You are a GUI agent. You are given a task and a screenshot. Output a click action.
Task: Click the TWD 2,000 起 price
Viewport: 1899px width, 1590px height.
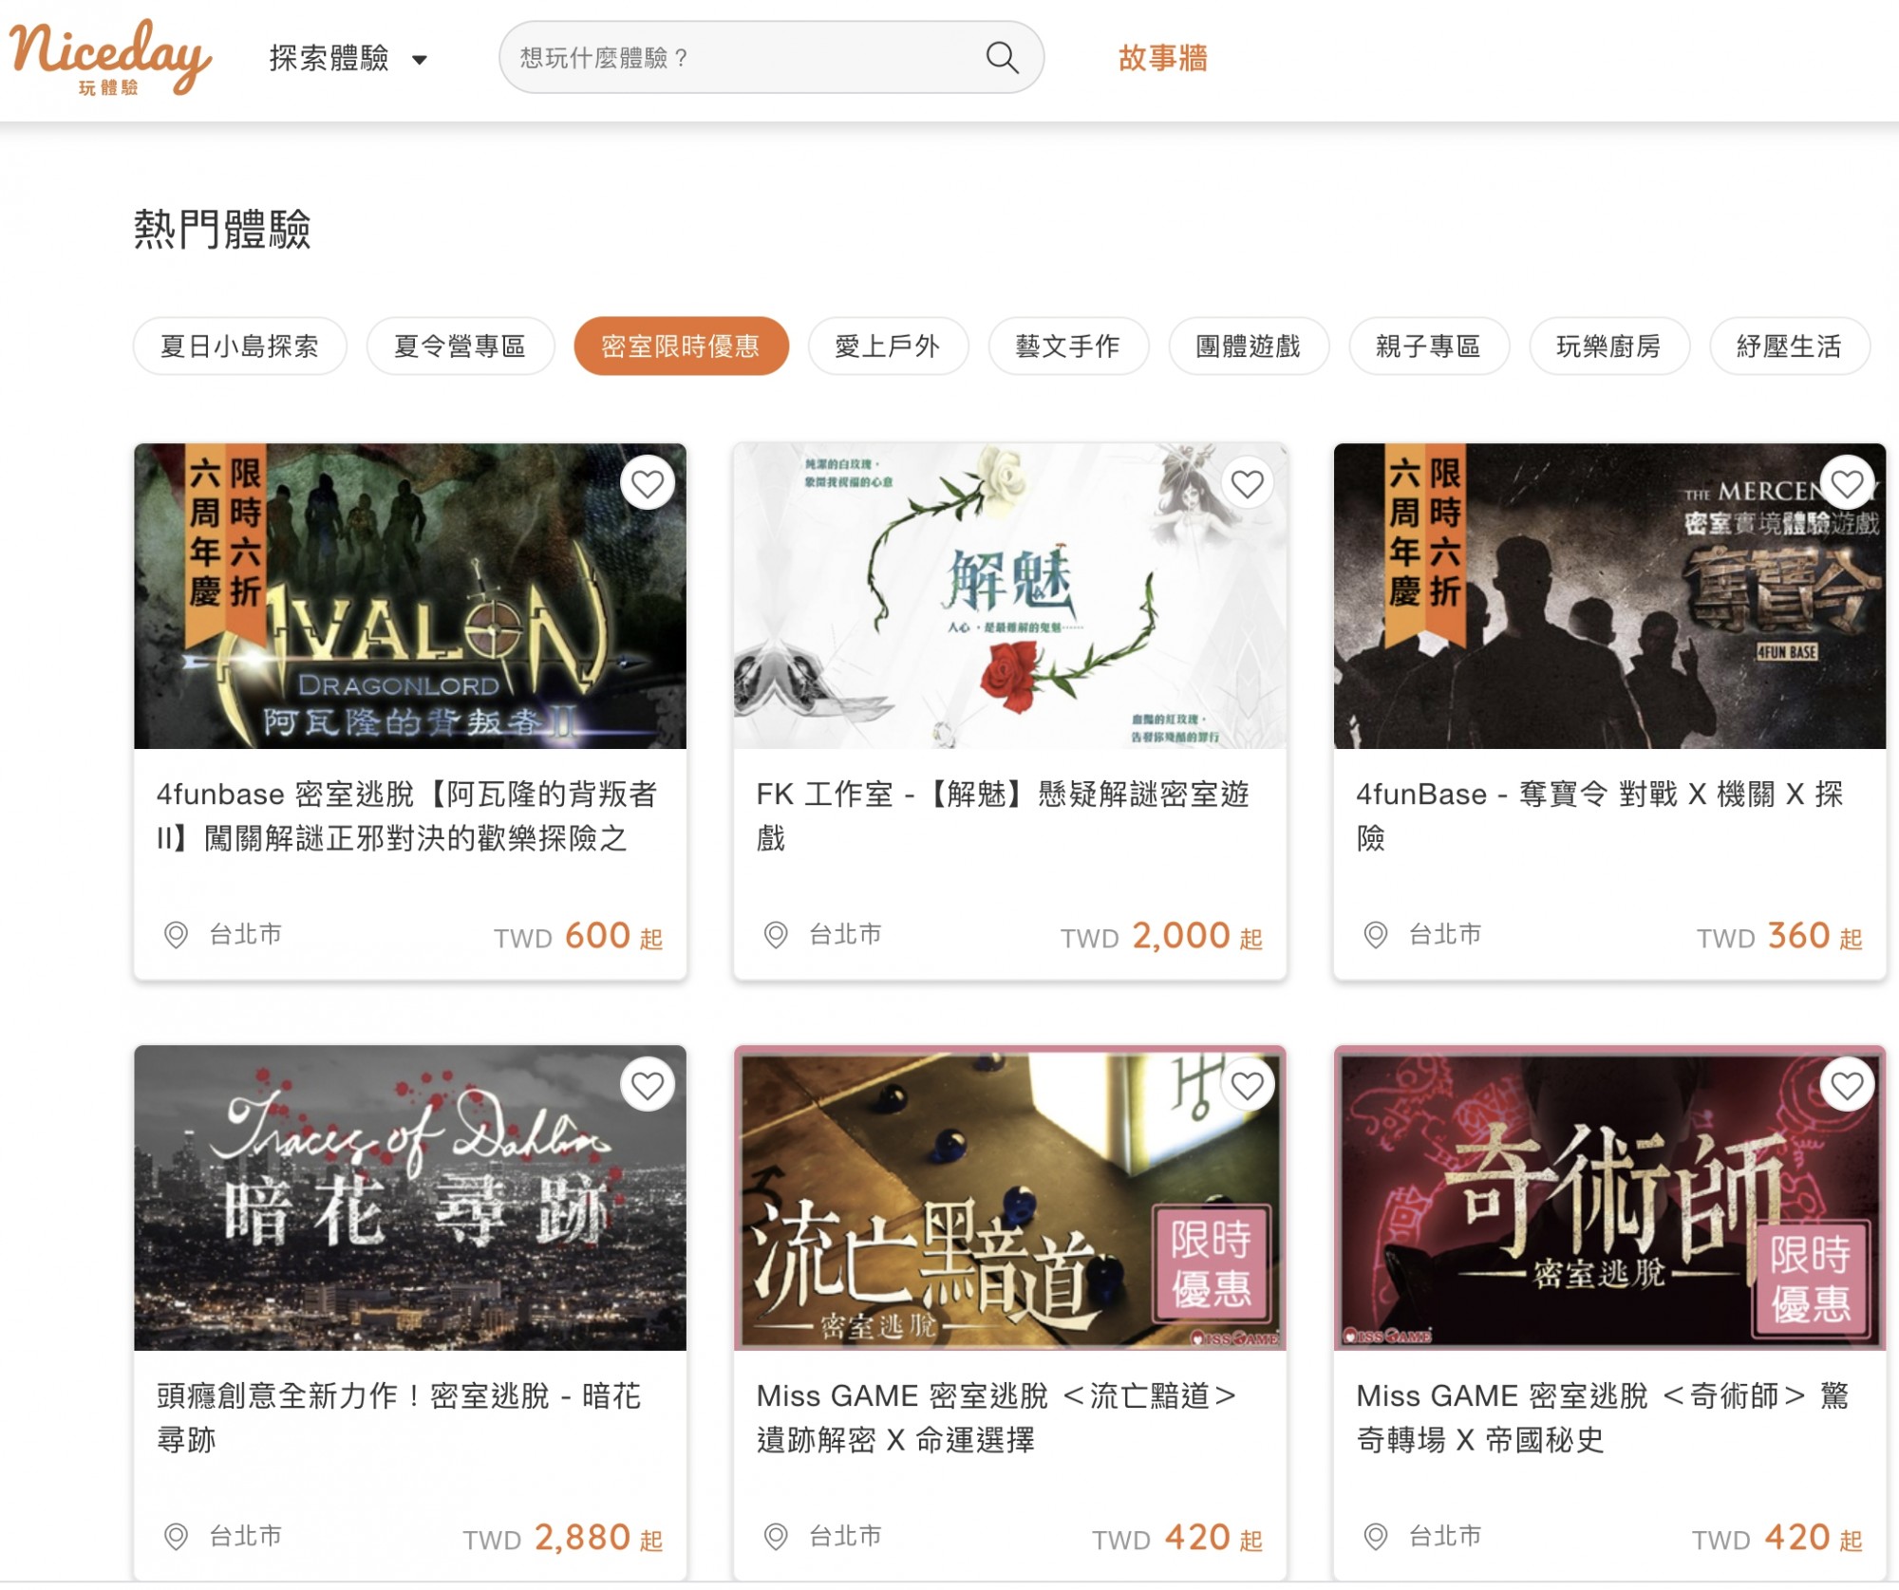1162,937
